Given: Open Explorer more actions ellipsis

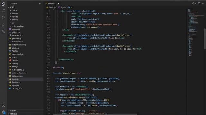Looking at the screenshot, I should (x=40, y=3).
